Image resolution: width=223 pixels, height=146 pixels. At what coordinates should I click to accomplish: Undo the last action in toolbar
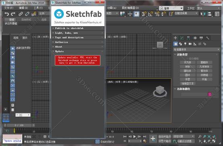point(6,14)
